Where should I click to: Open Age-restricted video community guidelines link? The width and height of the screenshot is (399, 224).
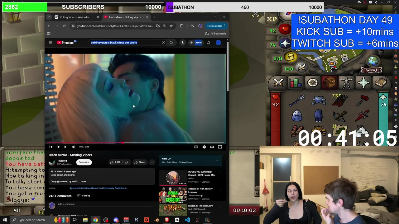coord(98,188)
